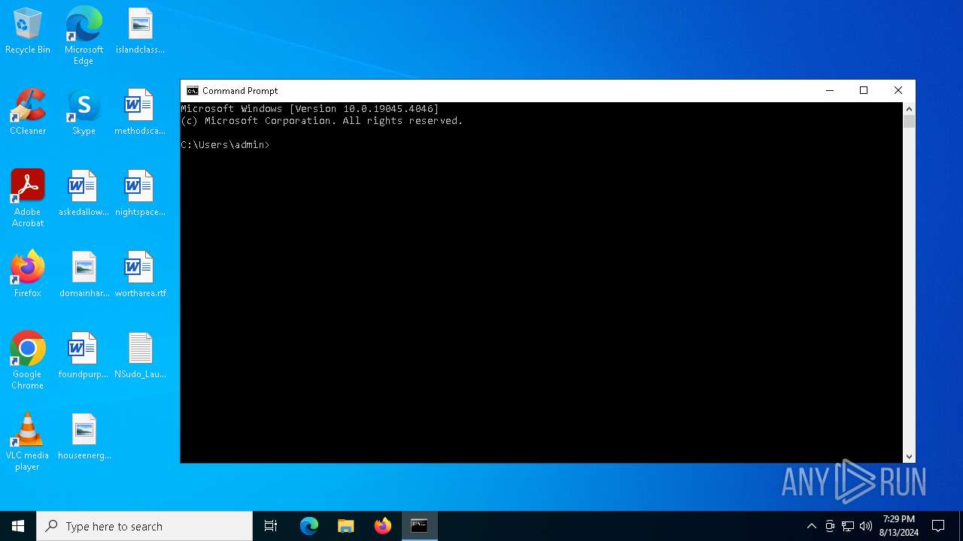This screenshot has height=541, width=963.
Task: Open Firefox from the taskbar
Action: (x=383, y=526)
